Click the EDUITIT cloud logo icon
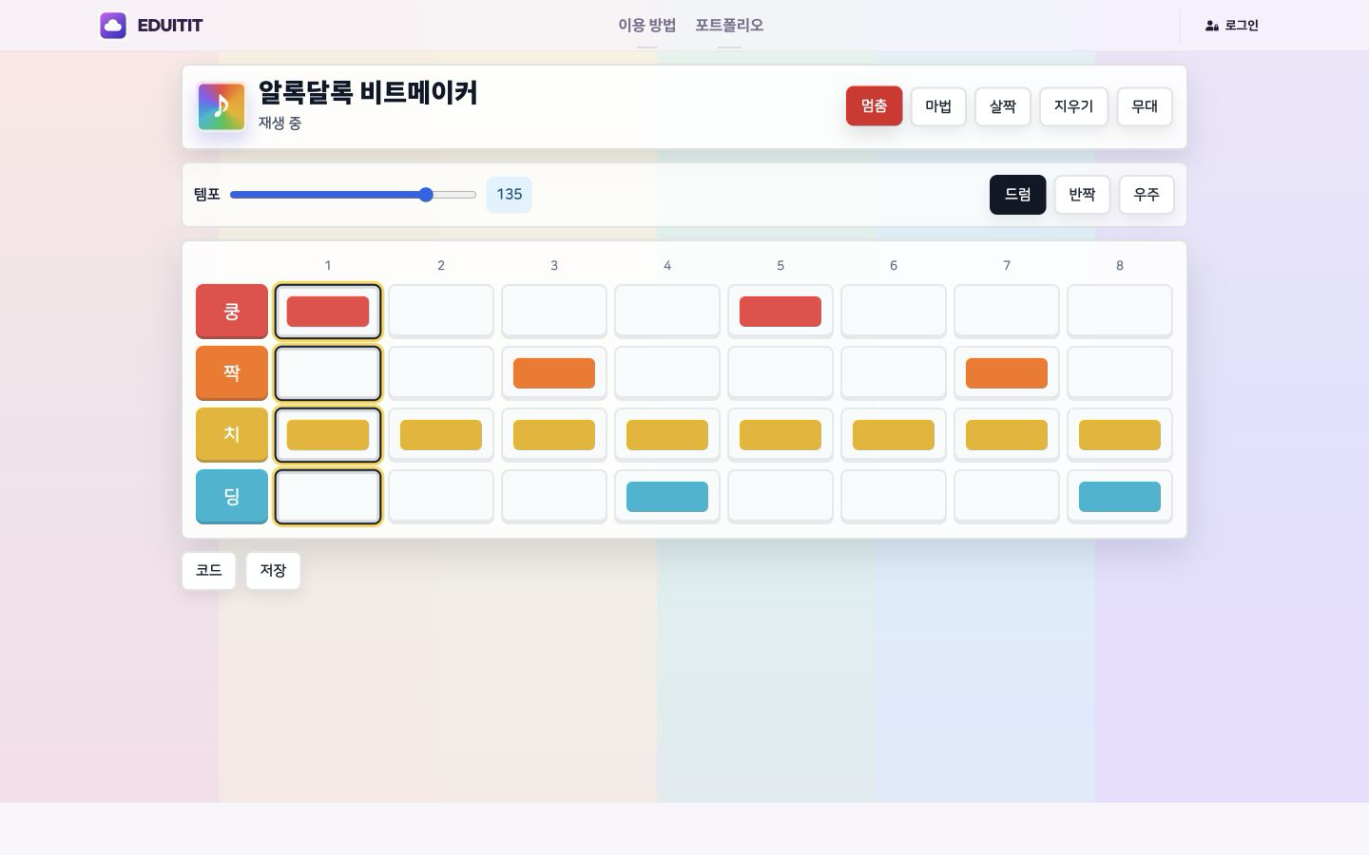 click(x=113, y=26)
